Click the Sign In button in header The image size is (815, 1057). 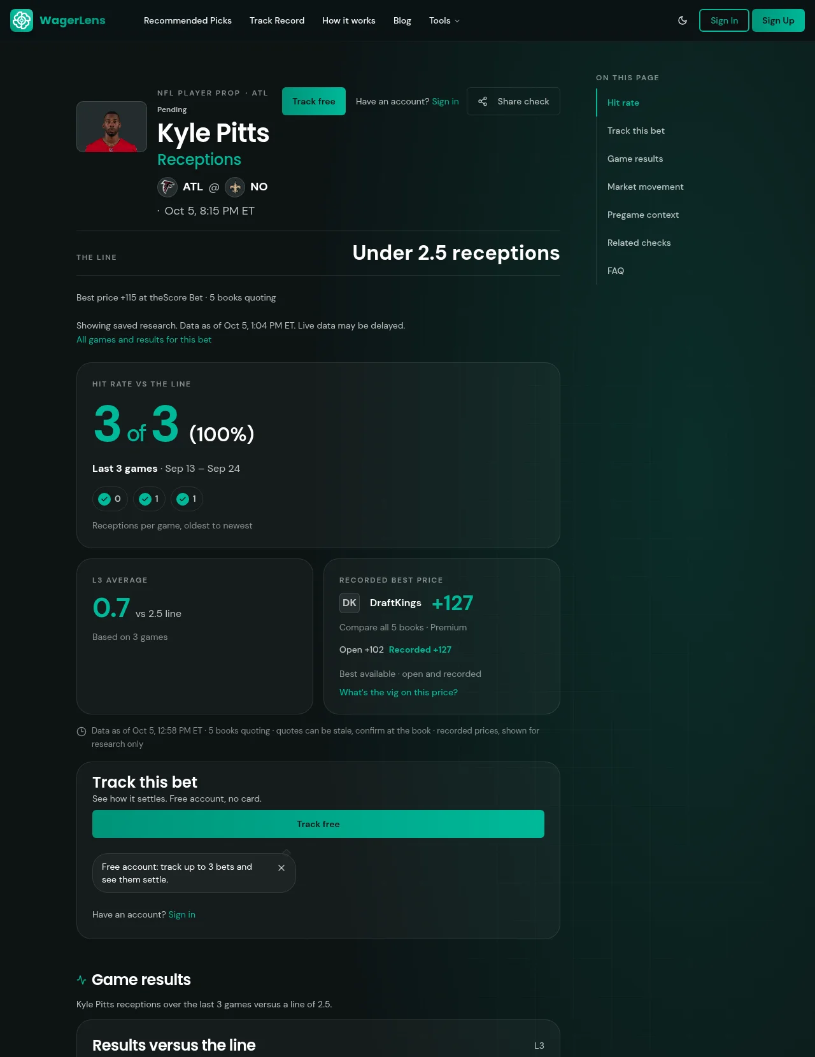(x=724, y=20)
